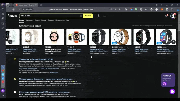Click 'Показать' phone number link
Image resolution: width=180 pixels, height=101 pixels.
pos(56,68)
